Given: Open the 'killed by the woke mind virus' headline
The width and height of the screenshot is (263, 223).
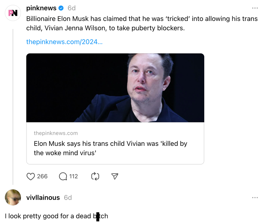Looking at the screenshot, I should click(x=110, y=148).
